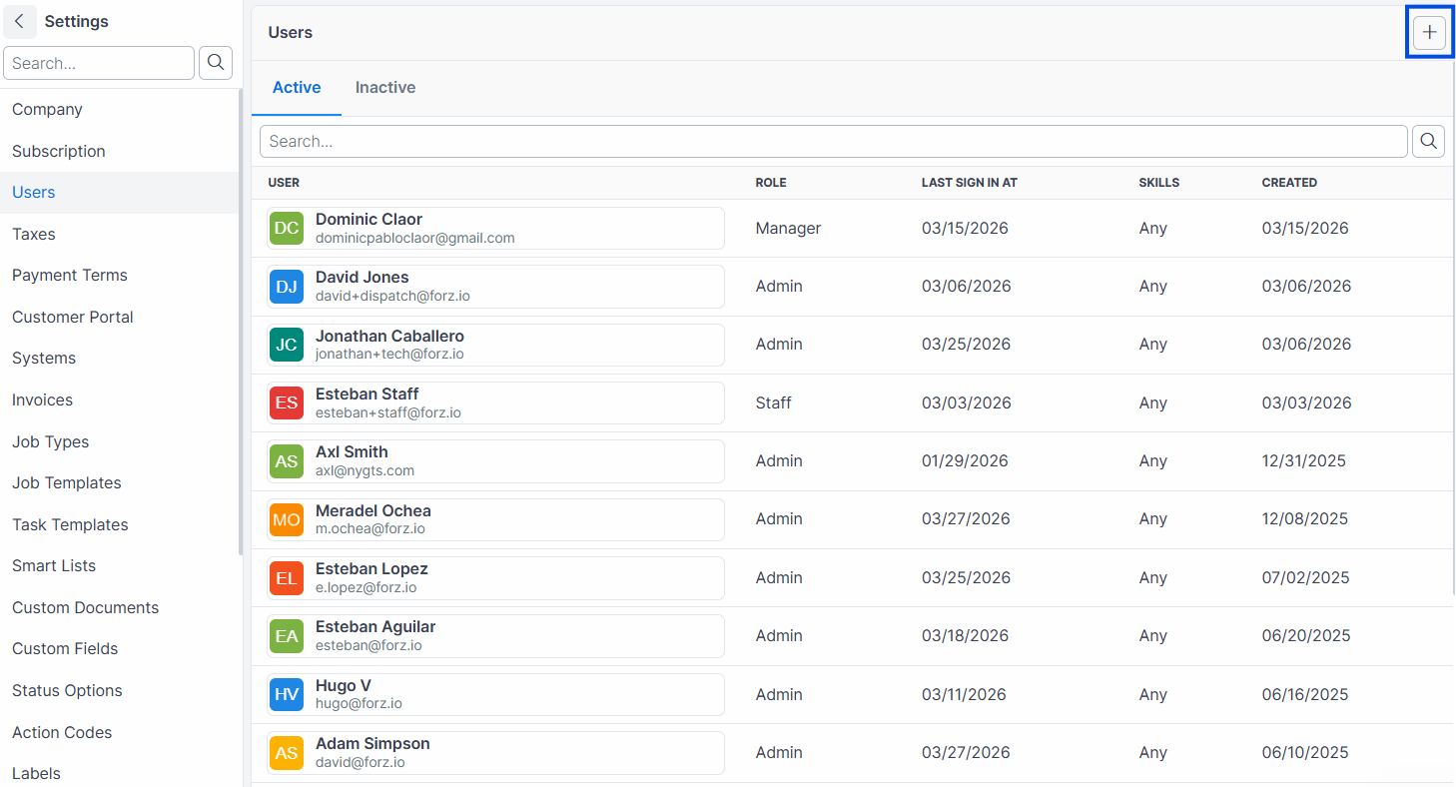This screenshot has width=1456, height=787.
Task: Click the red ES avatar badge
Action: [287, 402]
